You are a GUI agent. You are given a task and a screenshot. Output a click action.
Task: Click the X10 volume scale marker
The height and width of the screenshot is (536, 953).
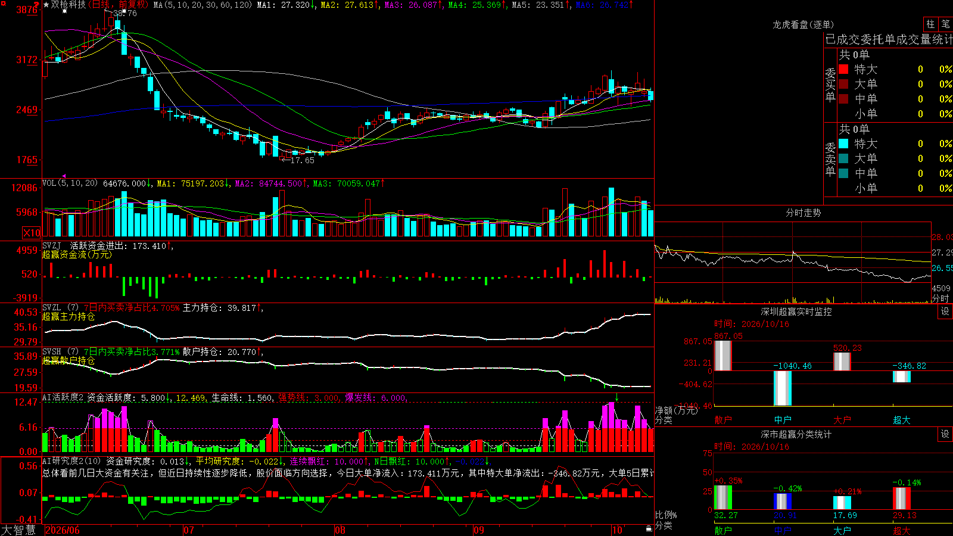pos(32,233)
